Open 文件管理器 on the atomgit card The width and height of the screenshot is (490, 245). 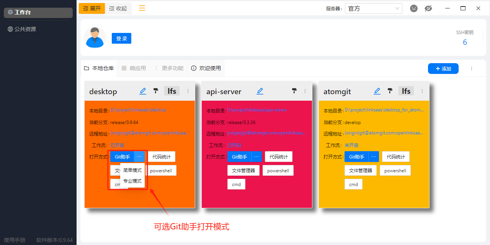(361, 170)
